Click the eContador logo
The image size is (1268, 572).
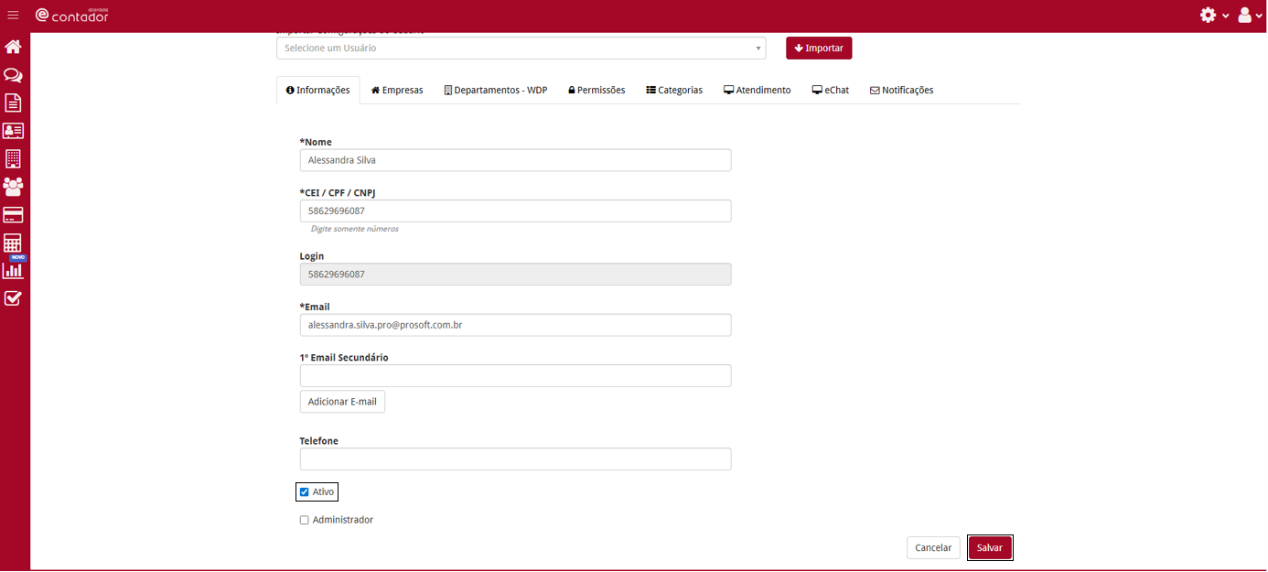pos(71,15)
